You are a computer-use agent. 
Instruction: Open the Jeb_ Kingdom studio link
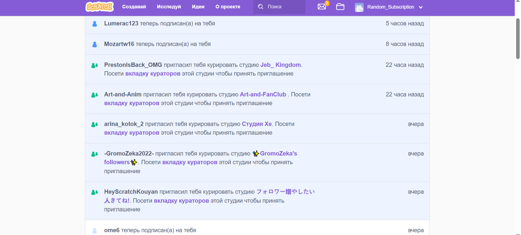[x=280, y=65]
